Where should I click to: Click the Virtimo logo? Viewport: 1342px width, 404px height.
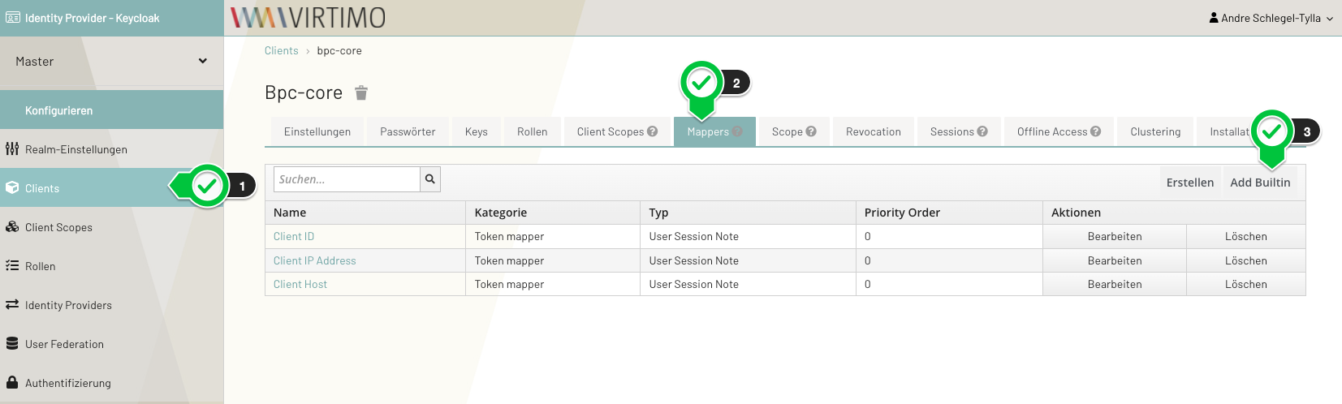pyautogui.click(x=309, y=18)
